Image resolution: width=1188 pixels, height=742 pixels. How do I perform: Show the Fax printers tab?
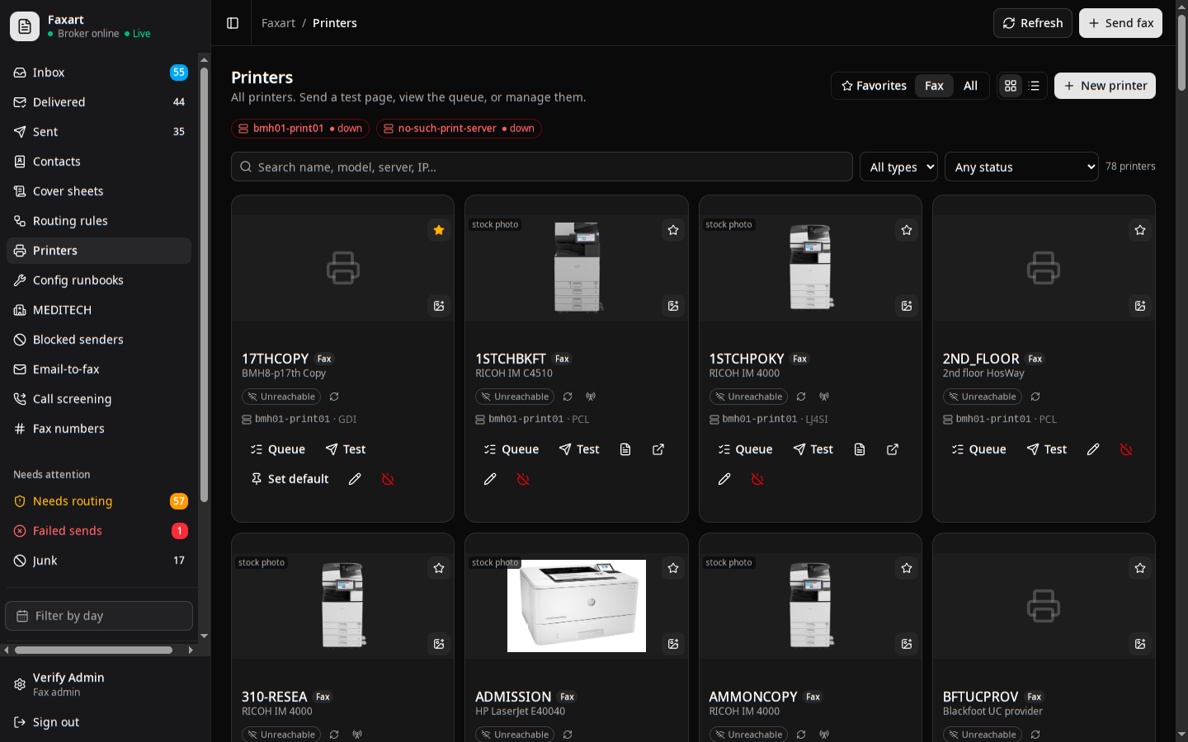click(934, 86)
